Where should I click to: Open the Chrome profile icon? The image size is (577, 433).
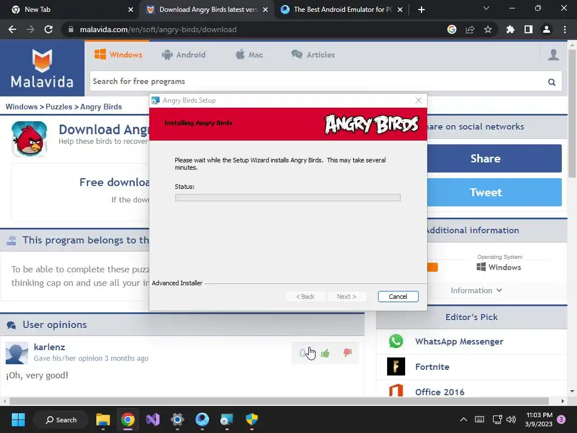(547, 29)
